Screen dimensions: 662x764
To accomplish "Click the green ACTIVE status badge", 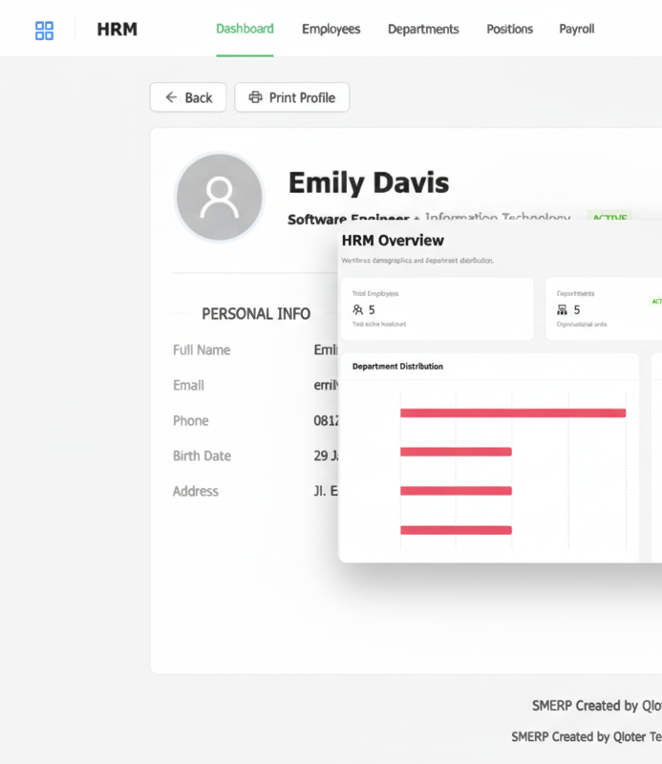I will pyautogui.click(x=609, y=218).
